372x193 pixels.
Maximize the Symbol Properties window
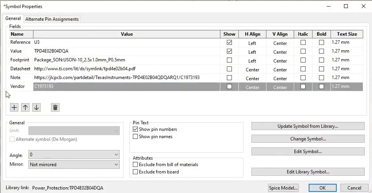346,6
